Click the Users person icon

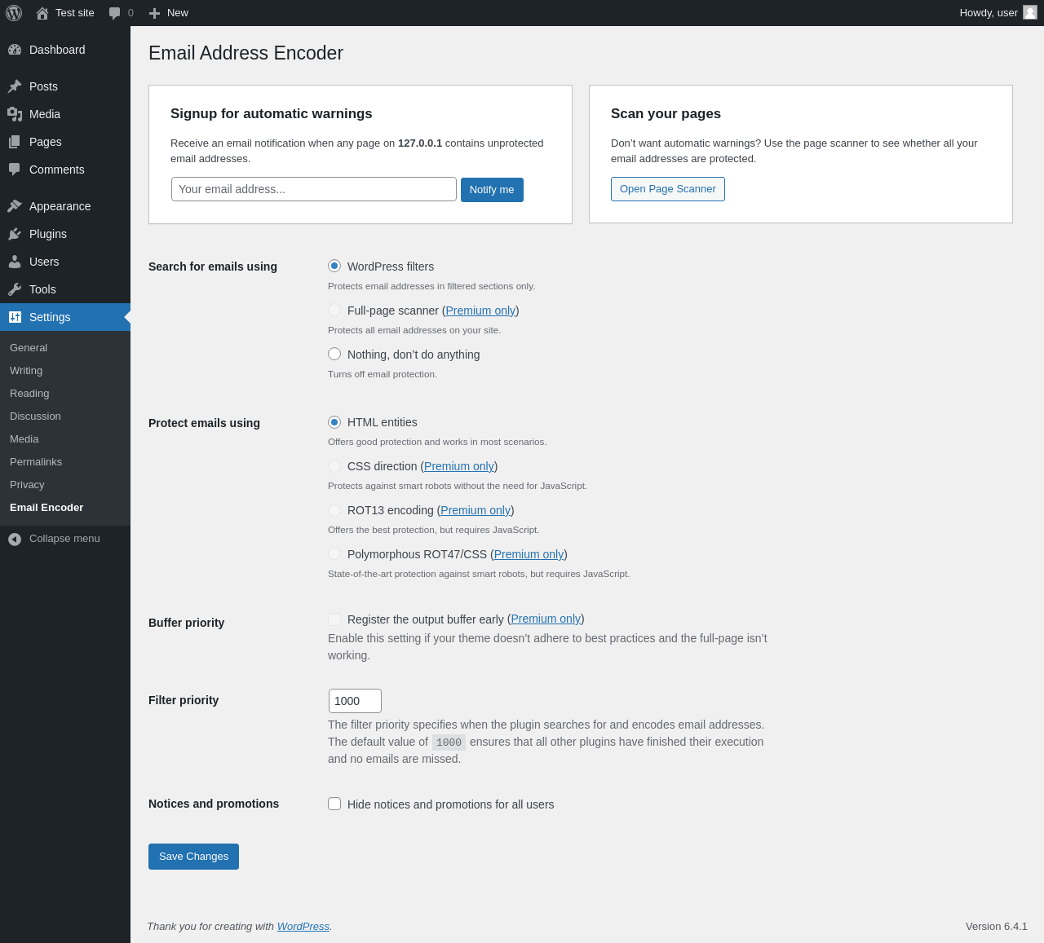coord(15,262)
